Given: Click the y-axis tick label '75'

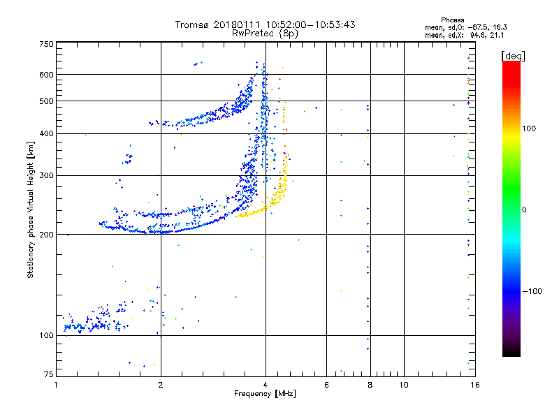Looking at the screenshot, I should (49, 374).
